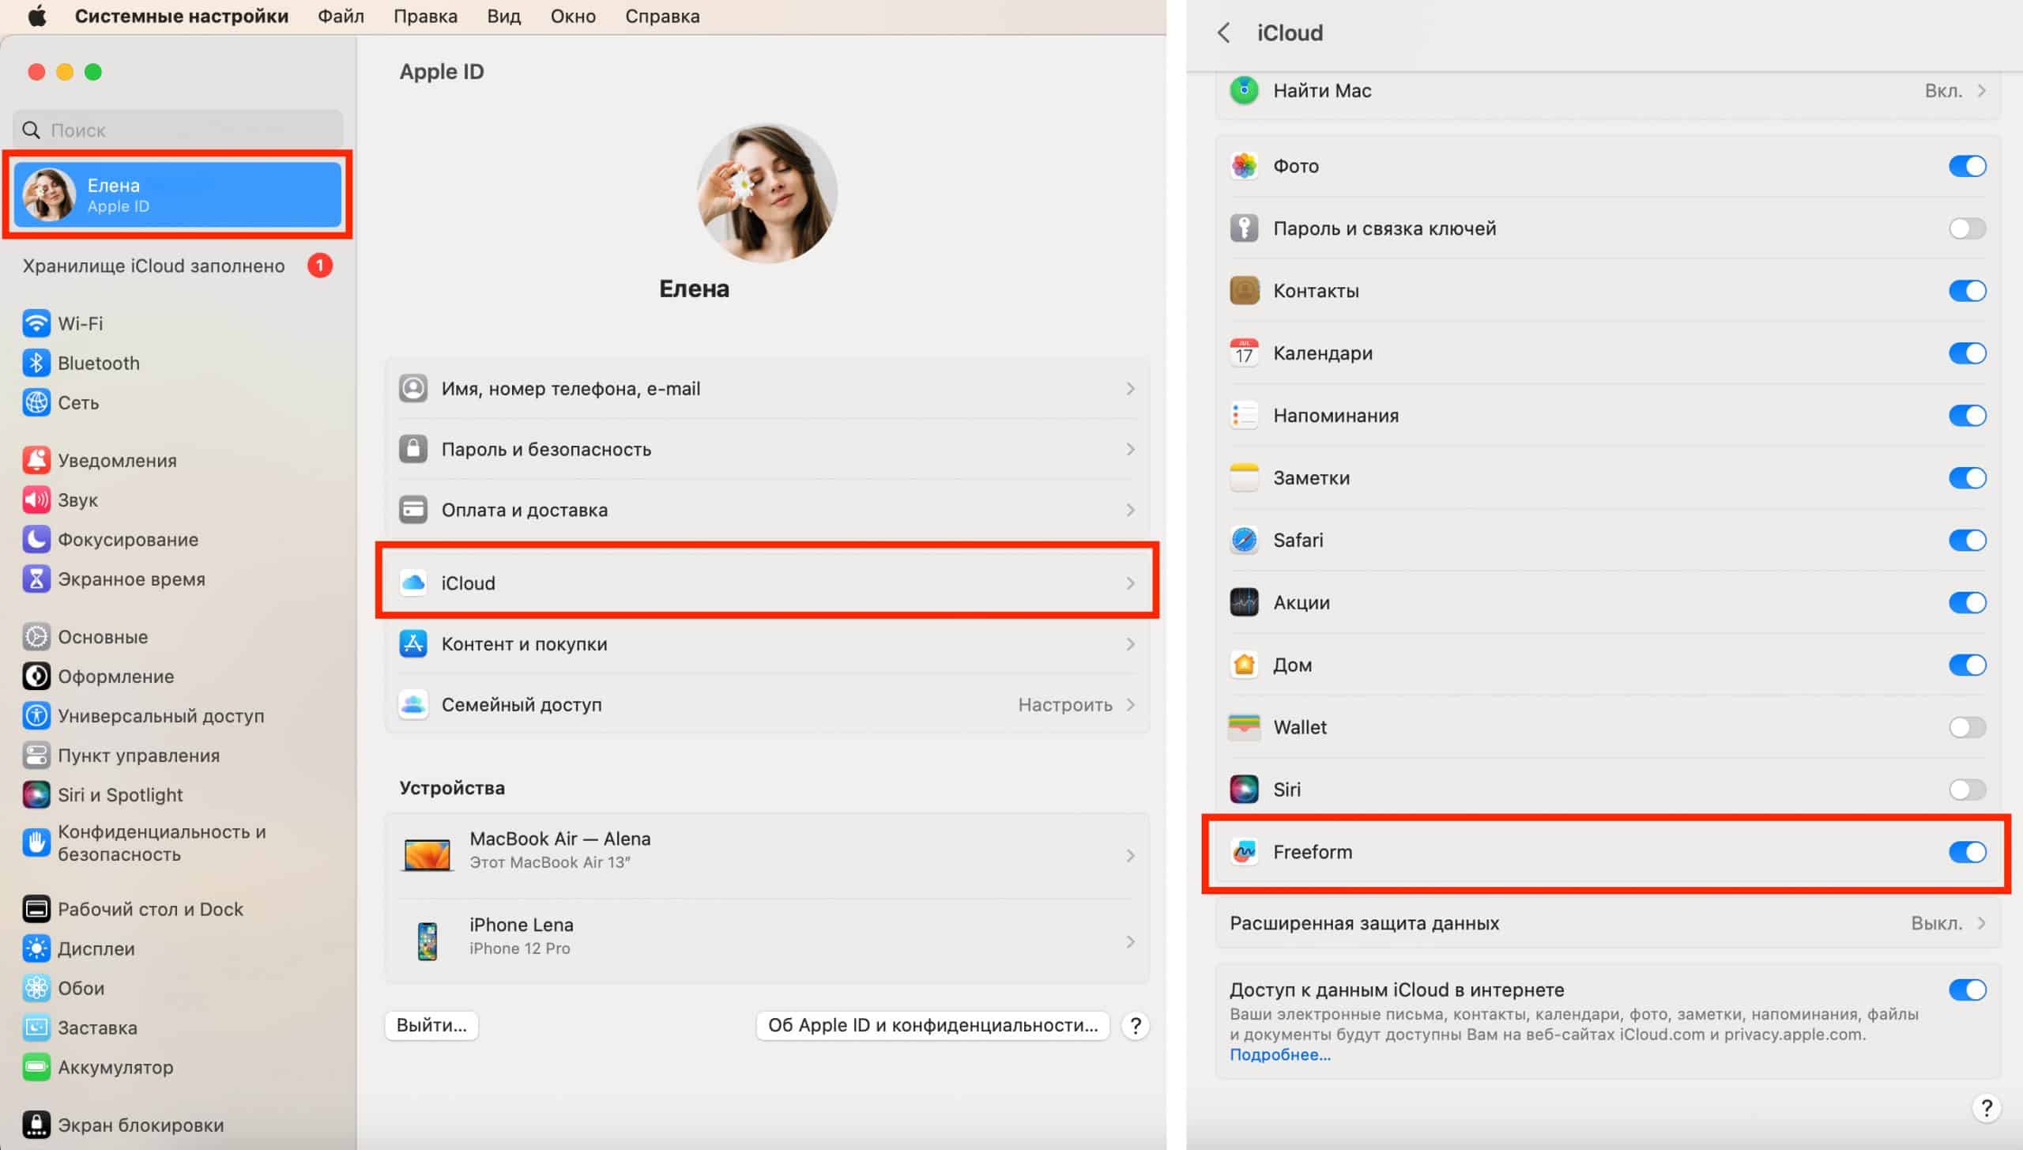This screenshot has height=1150, width=2023.
Task: Enable Wallet iCloud switch
Action: (1967, 727)
